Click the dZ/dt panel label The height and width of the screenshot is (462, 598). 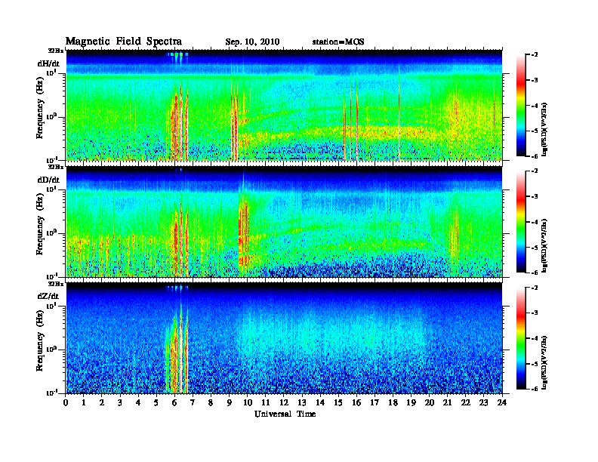pos(48,296)
